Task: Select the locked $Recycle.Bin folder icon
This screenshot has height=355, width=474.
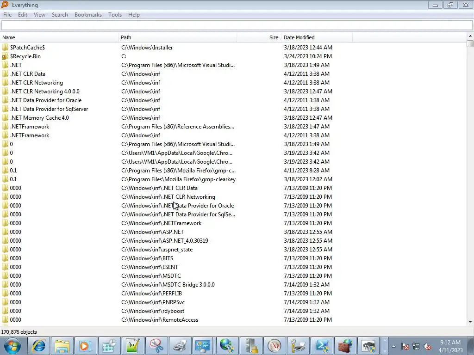Action: 5,56
